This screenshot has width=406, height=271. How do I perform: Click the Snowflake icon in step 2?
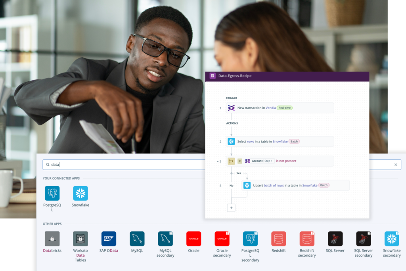231,141
